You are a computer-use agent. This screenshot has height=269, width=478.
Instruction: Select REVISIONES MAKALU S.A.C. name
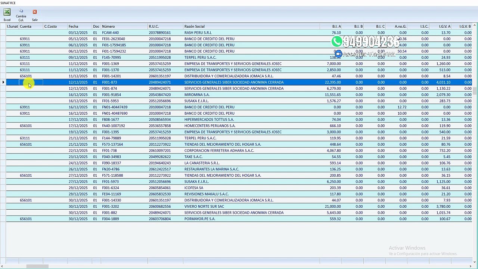(207, 194)
